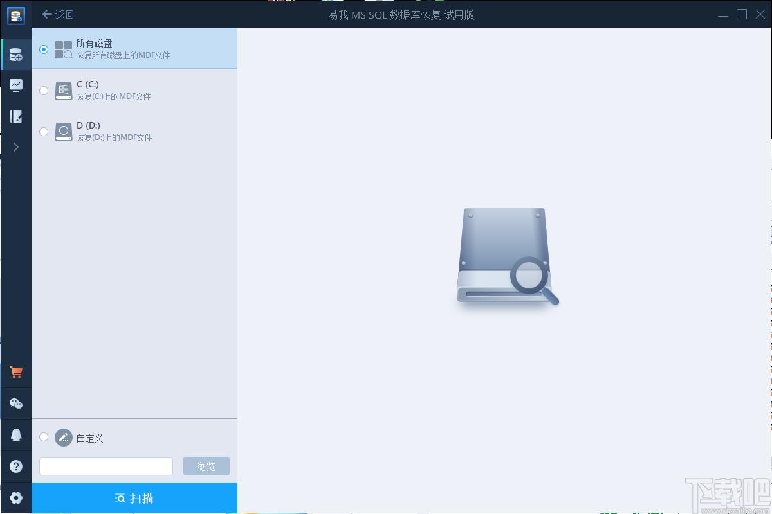The height and width of the screenshot is (514, 772).
Task: Click the C drive Windows disk icon
Action: (x=63, y=91)
